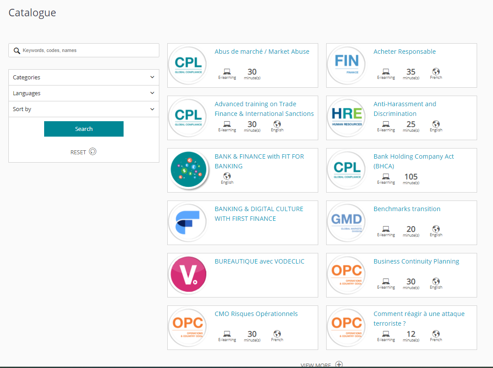Click the globe language icon on Anti-Harassment course
The width and height of the screenshot is (493, 368).
click(436, 124)
